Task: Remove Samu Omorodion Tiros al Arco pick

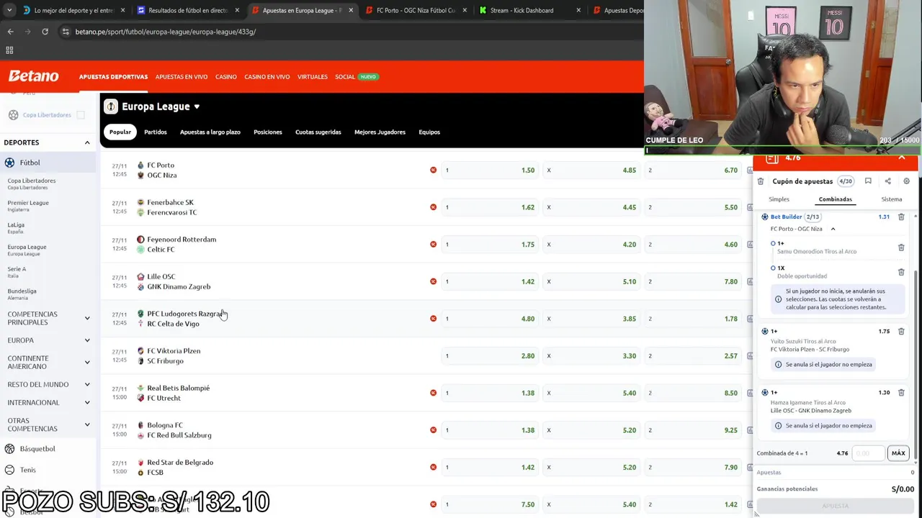Action: [901, 247]
